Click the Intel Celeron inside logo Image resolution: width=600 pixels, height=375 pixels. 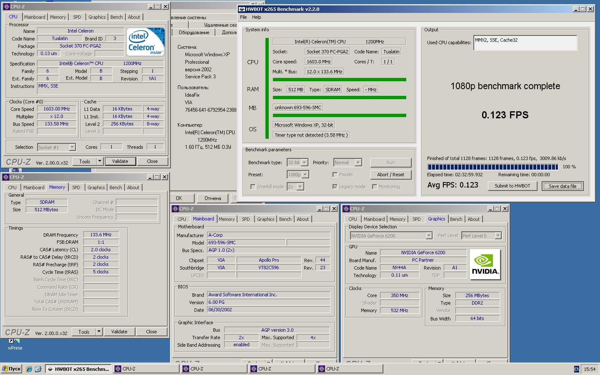point(145,42)
